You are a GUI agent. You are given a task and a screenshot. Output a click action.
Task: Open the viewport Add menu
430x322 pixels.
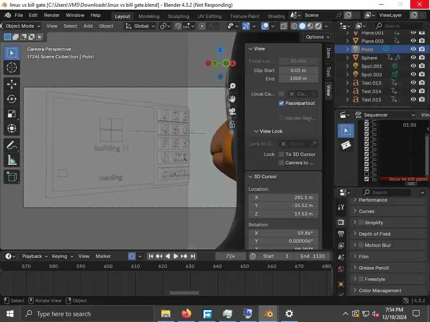(88, 26)
